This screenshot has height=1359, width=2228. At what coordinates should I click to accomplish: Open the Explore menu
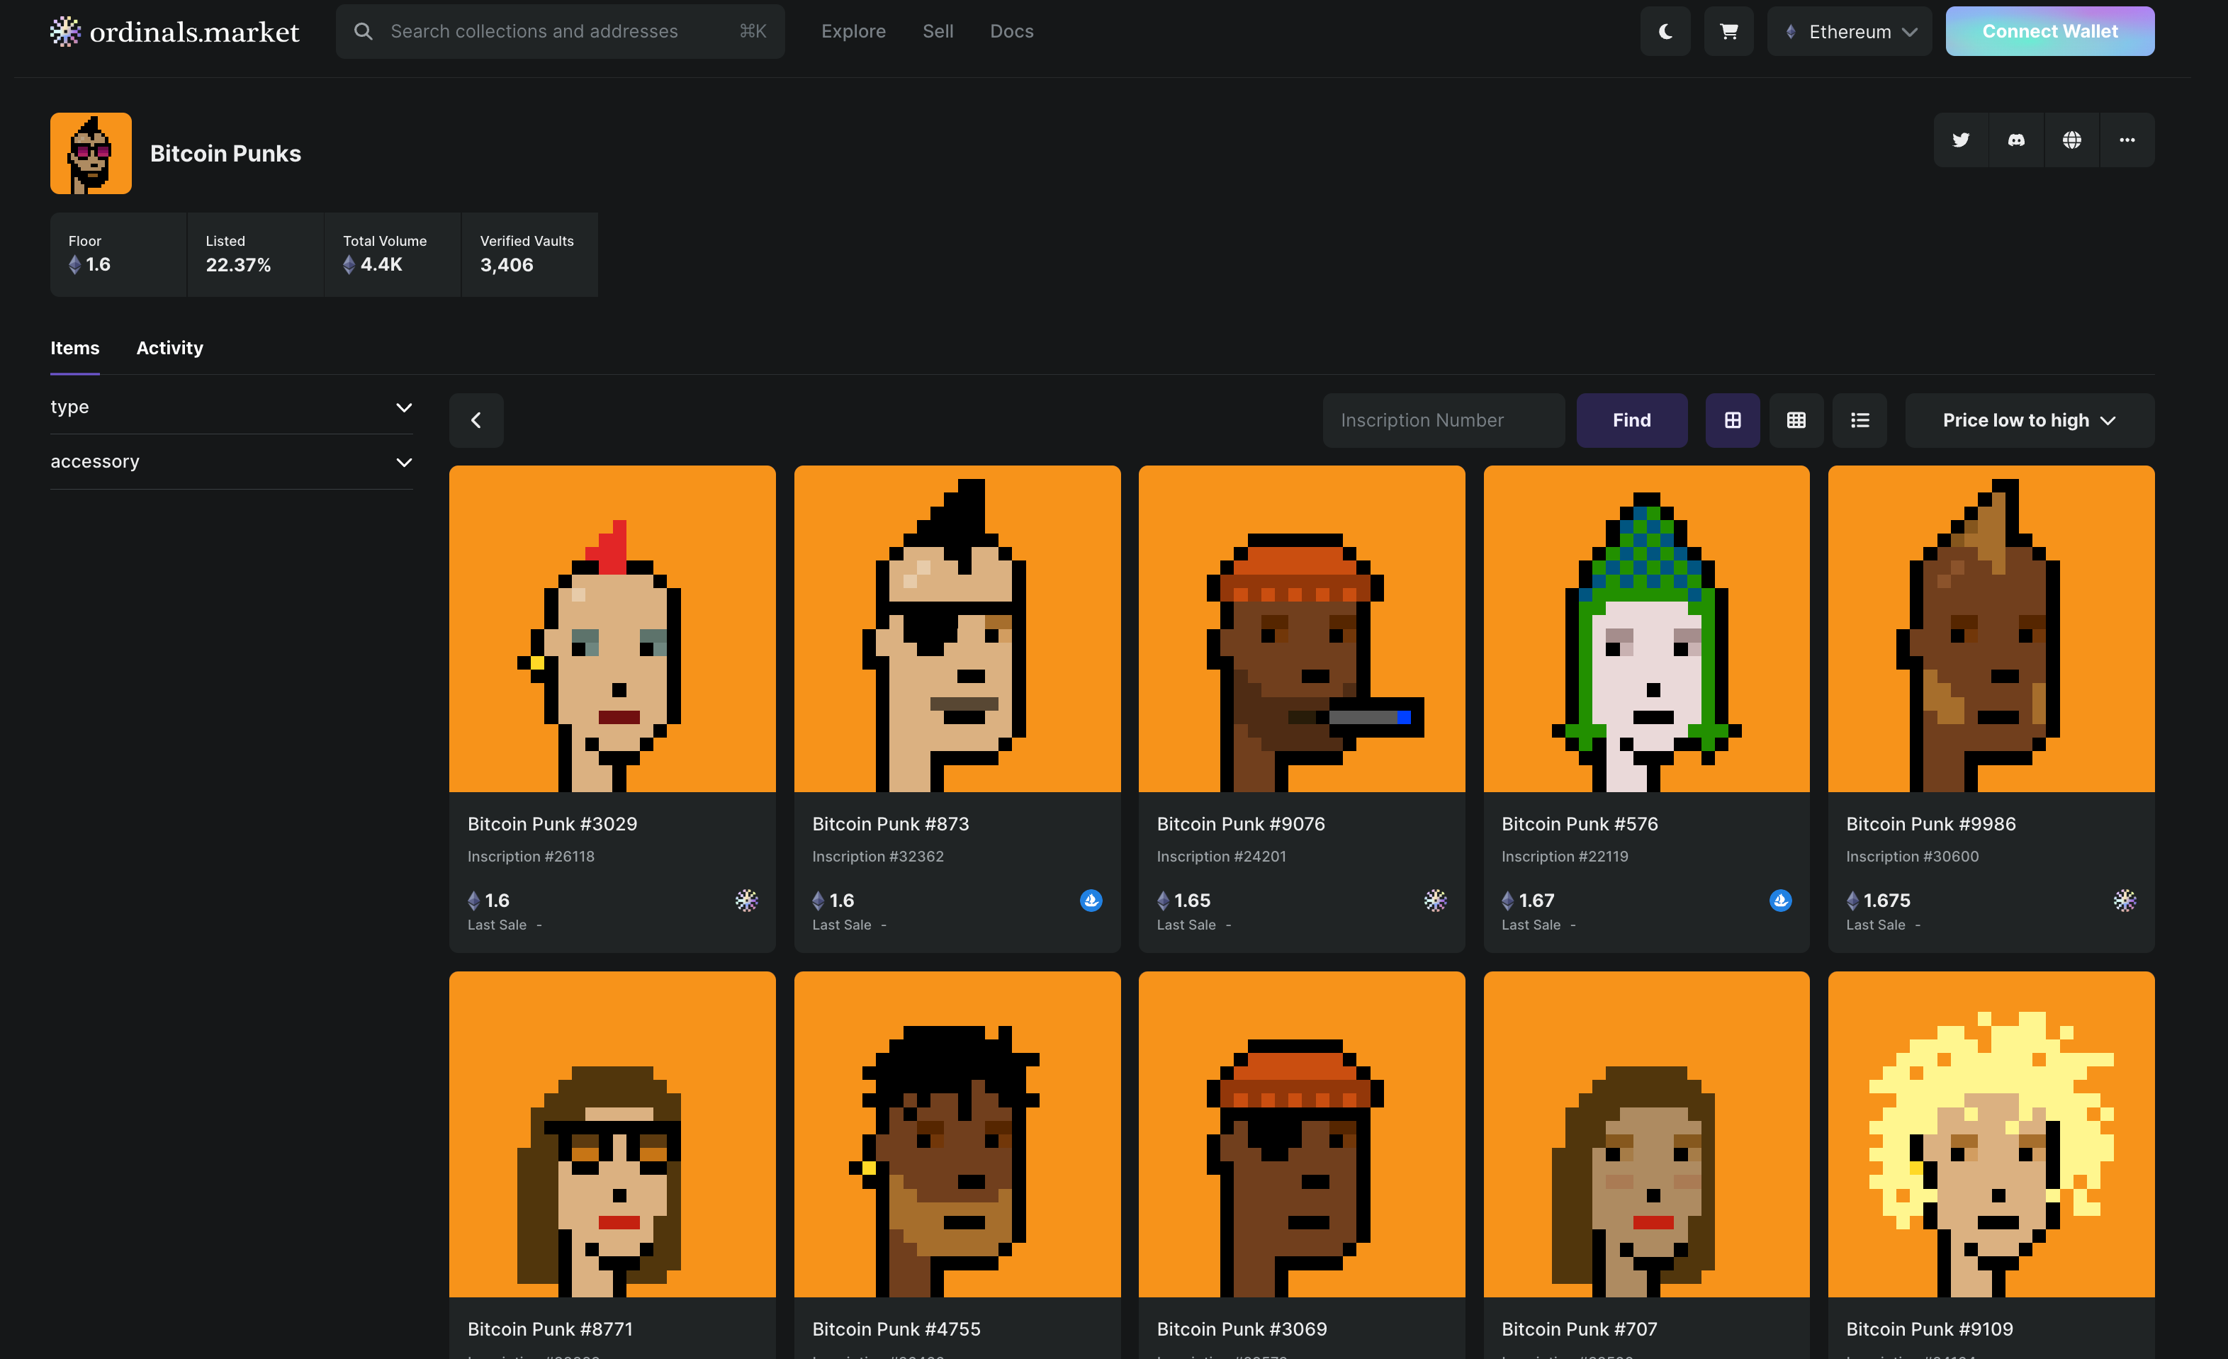click(x=853, y=32)
